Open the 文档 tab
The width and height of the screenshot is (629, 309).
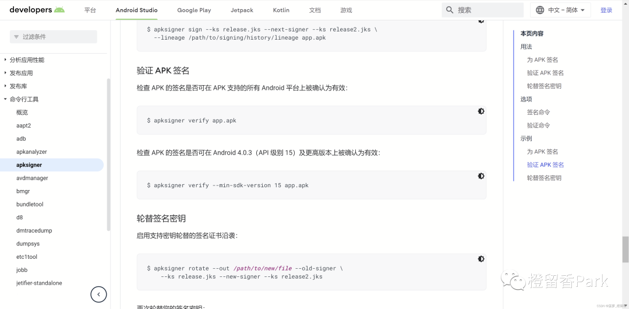(315, 10)
